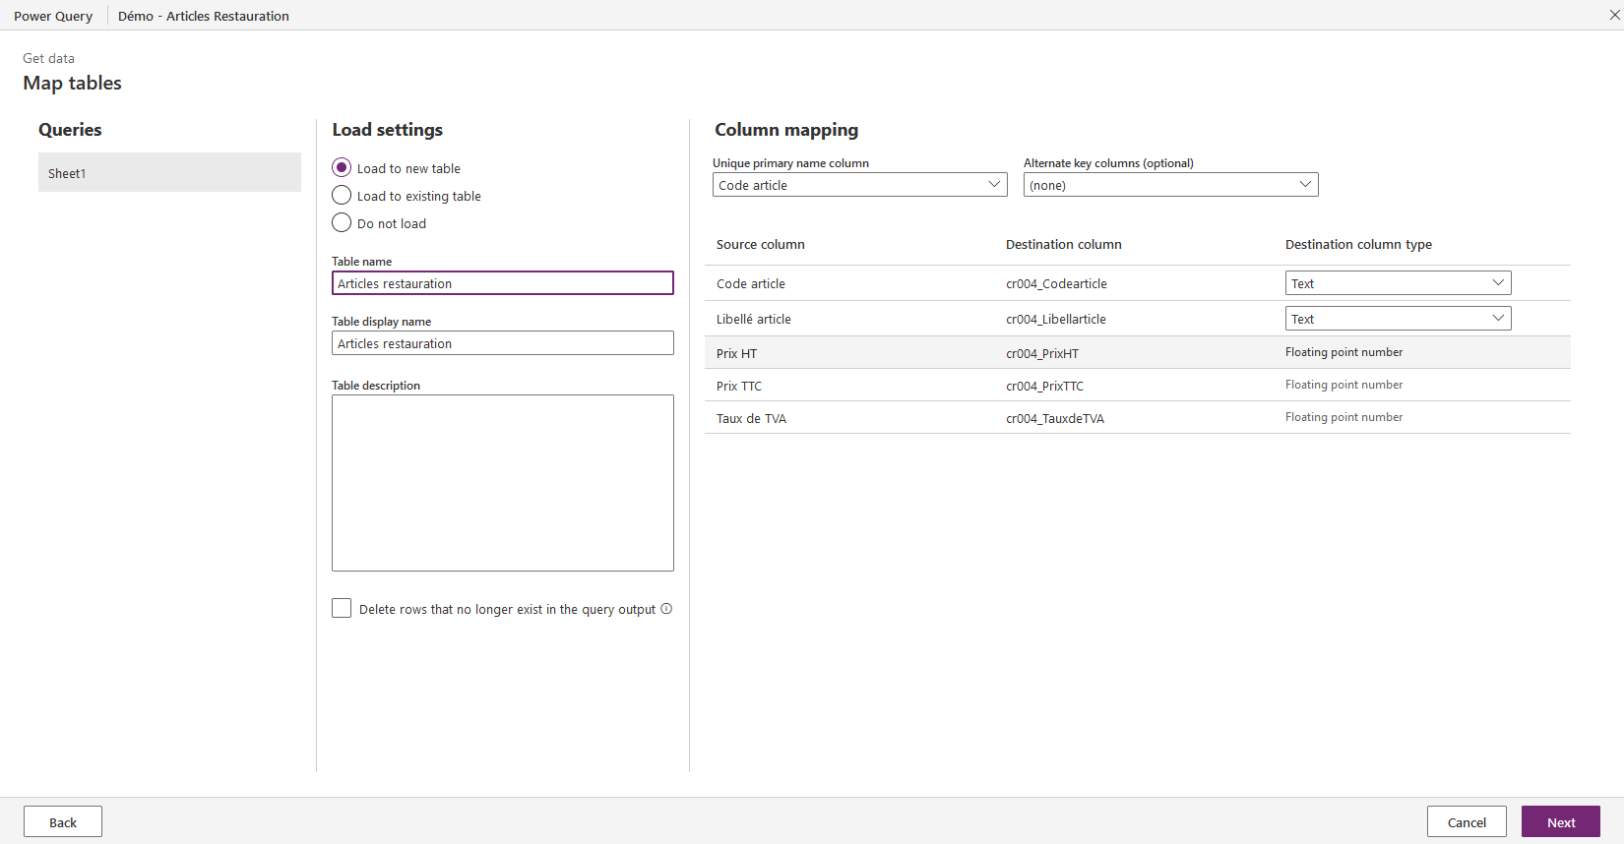The width and height of the screenshot is (1624, 844).
Task: Select the Prix HT source column row
Action: pos(1138,353)
